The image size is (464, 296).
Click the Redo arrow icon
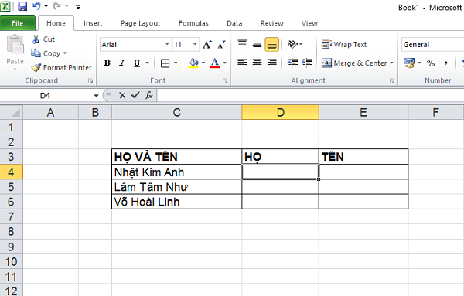[57, 6]
